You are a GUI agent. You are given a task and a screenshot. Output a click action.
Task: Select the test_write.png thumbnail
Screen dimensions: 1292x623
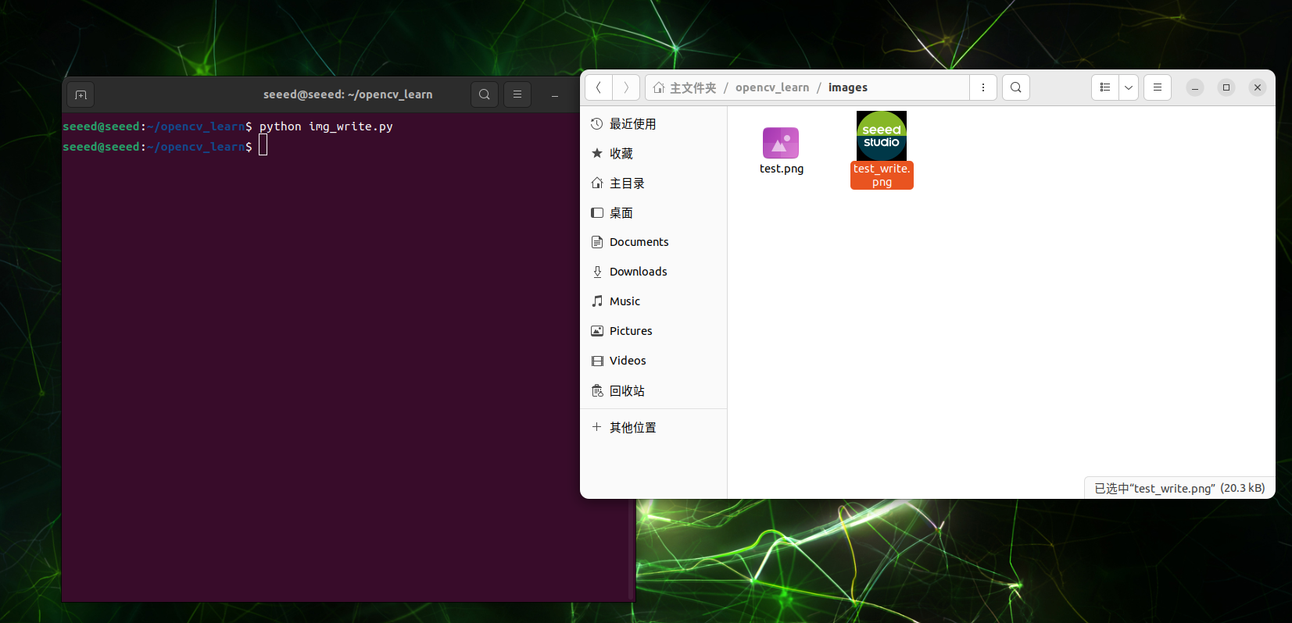pyautogui.click(x=882, y=136)
